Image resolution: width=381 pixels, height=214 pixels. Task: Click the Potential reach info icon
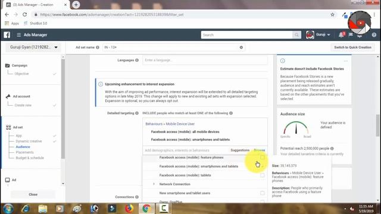(332, 148)
